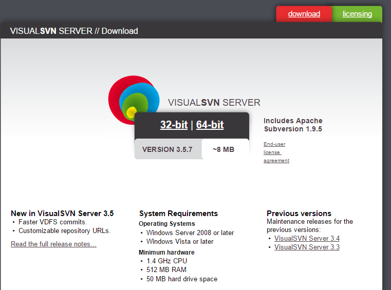391x290 pixels.
Task: Click the 'VISUALSVN SERVER // Download' page header
Action: pyautogui.click(x=74, y=31)
